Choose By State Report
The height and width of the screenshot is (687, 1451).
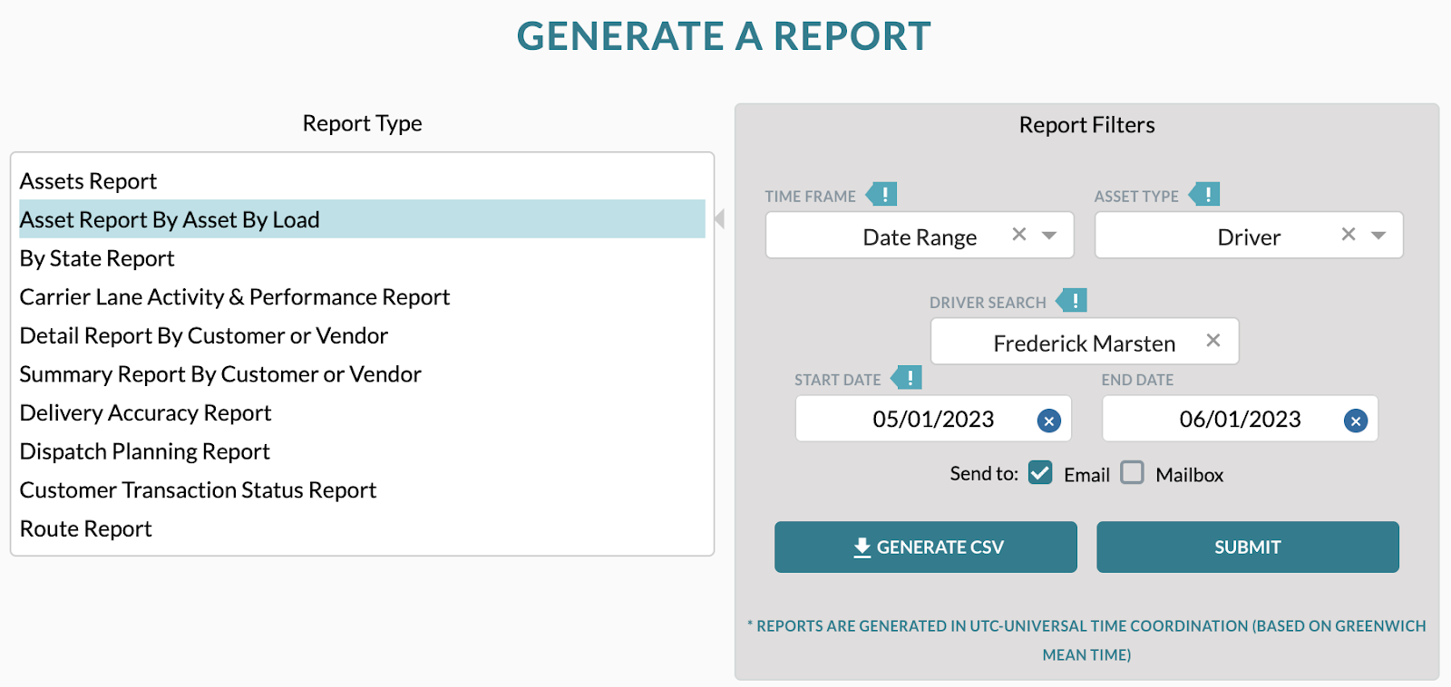coord(362,258)
